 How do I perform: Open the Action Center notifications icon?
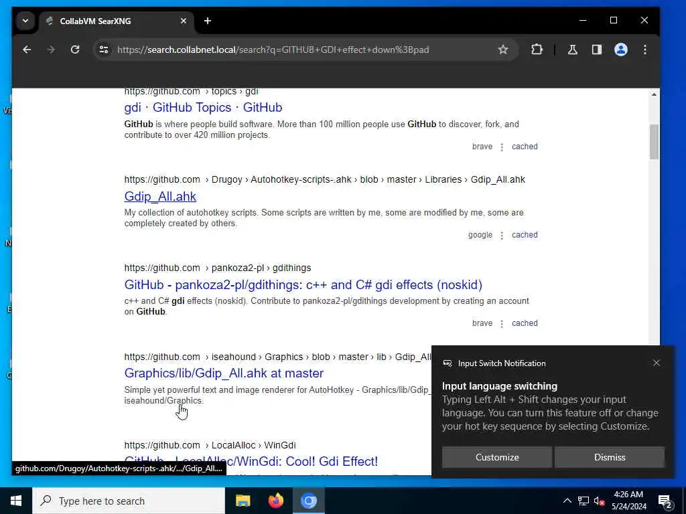665,501
